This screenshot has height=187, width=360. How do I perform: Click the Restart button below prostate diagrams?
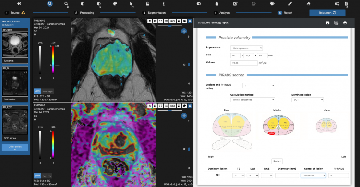coord(277,161)
